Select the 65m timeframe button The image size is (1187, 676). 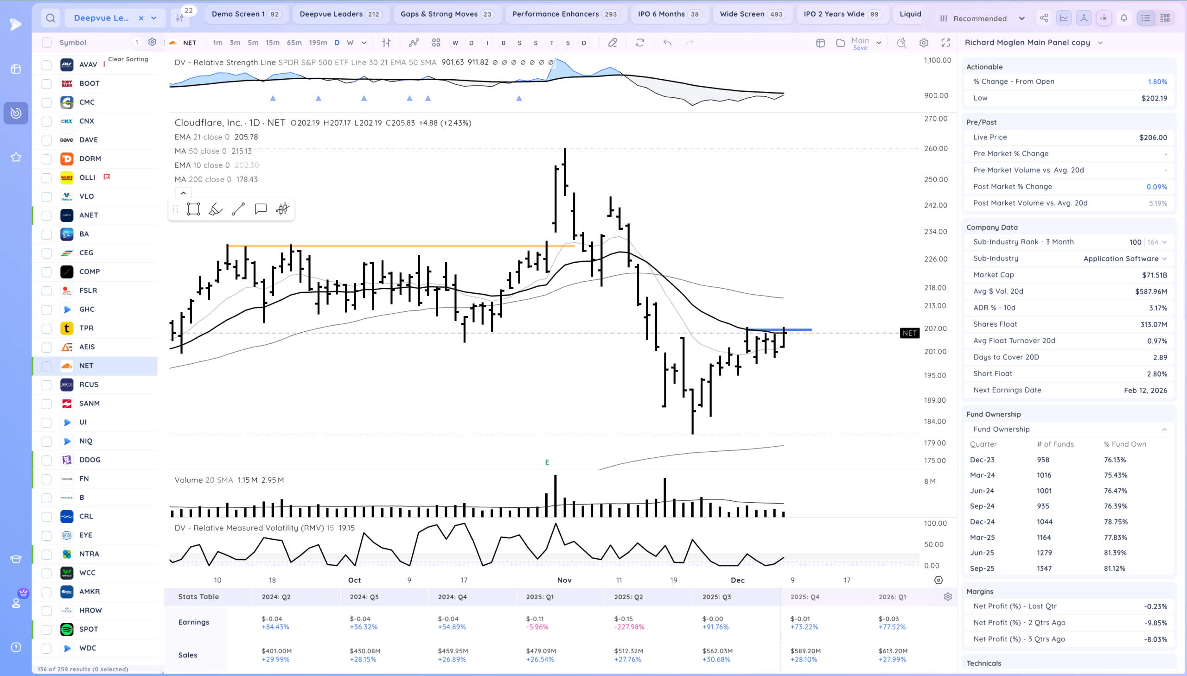coord(294,43)
